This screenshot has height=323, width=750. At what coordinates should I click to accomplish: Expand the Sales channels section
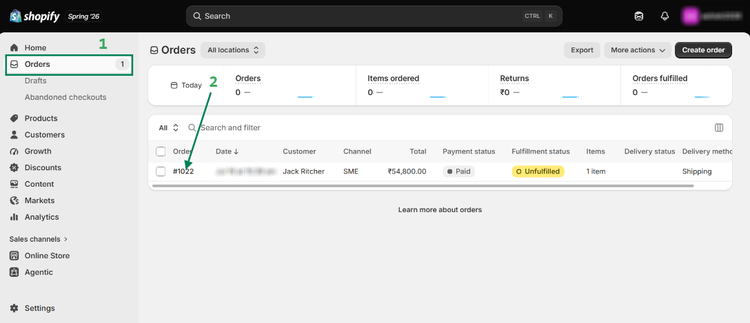click(x=39, y=239)
